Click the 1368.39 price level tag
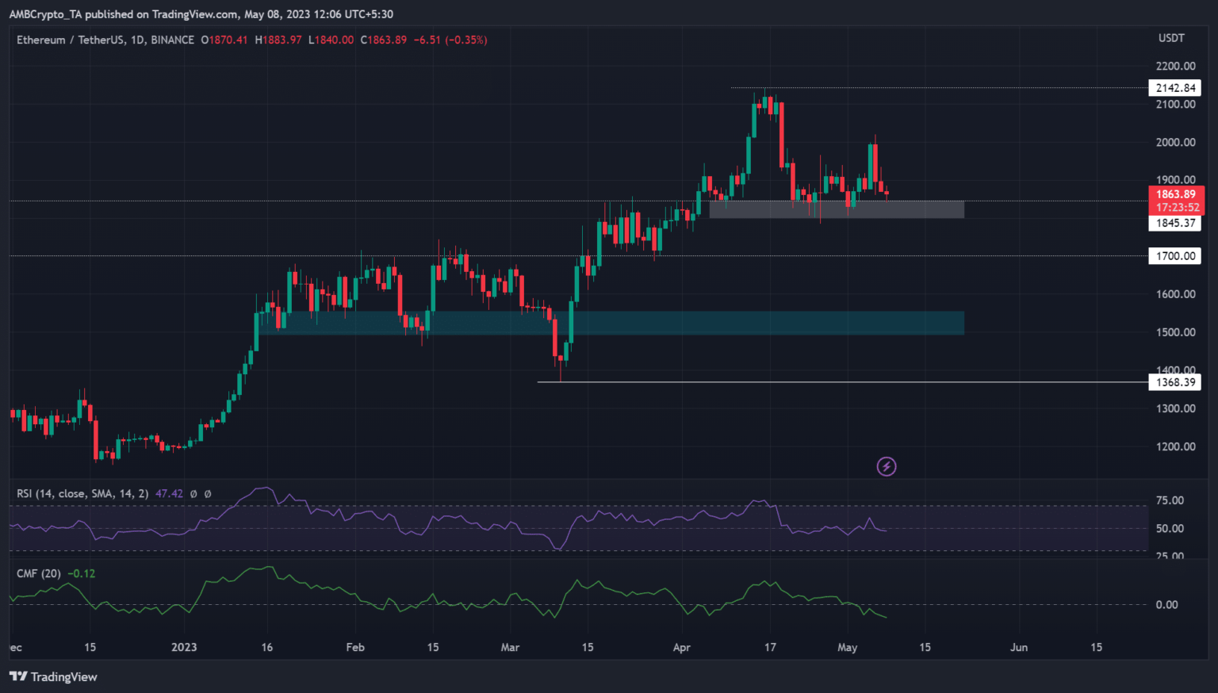This screenshot has width=1218, height=693. click(x=1174, y=382)
